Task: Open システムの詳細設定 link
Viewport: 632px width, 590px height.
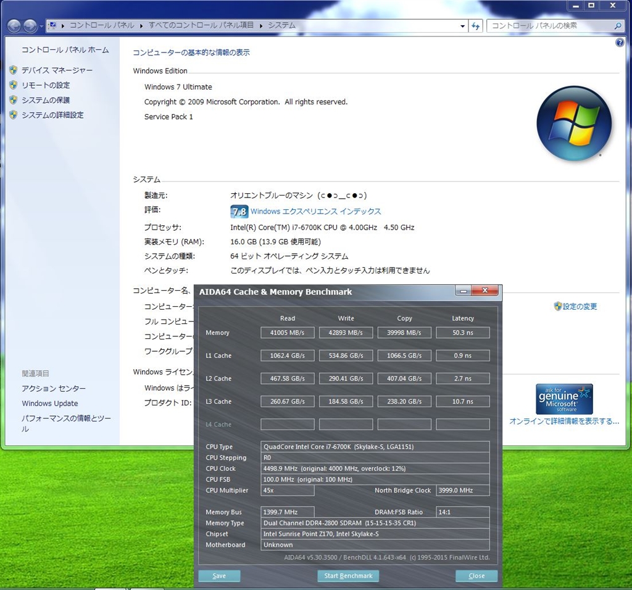Action: pos(53,115)
